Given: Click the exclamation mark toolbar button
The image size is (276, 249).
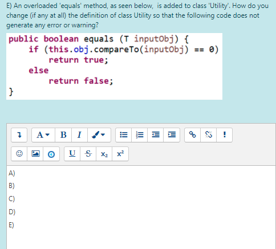Looking at the screenshot, I should pyautogui.click(x=224, y=135).
